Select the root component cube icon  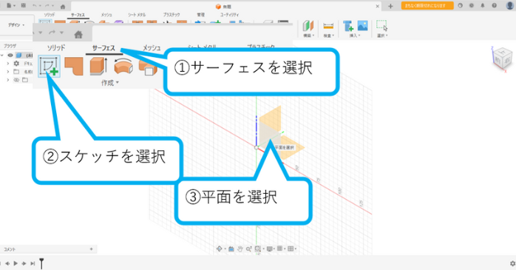click(x=19, y=55)
